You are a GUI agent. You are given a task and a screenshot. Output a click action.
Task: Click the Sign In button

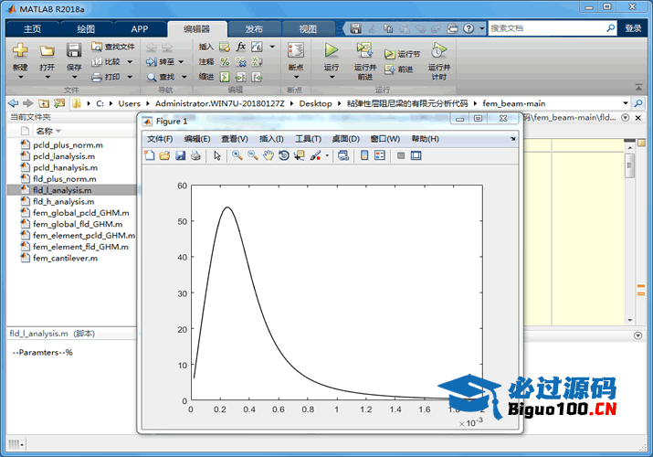[x=633, y=28]
